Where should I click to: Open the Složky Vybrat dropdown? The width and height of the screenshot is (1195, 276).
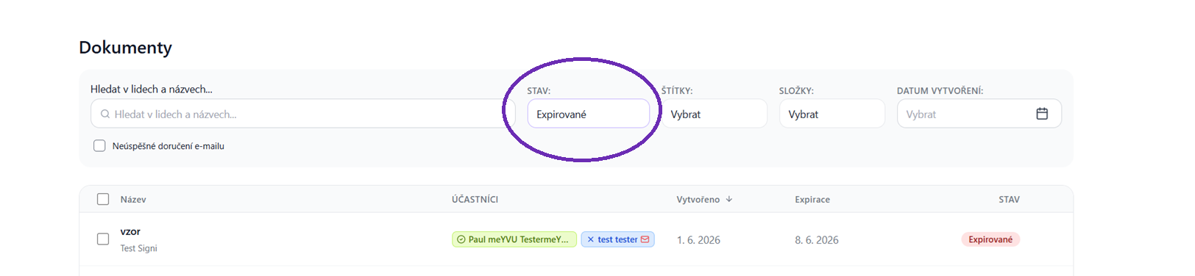click(x=832, y=114)
